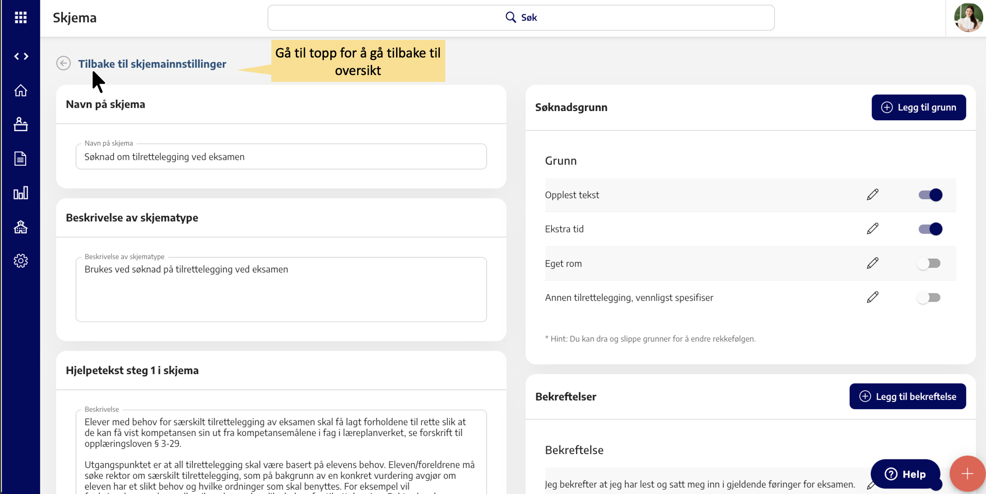The height and width of the screenshot is (494, 986).
Task: Enable the Annen tilrettelegging toggle
Action: (x=929, y=298)
